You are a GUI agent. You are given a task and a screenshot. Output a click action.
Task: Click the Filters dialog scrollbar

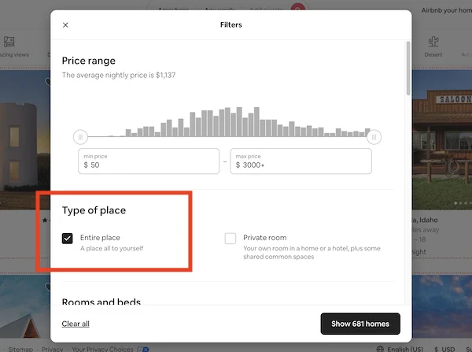pos(408,68)
